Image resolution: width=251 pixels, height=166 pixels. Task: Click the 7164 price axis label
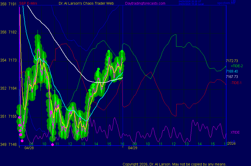pos(13,88)
